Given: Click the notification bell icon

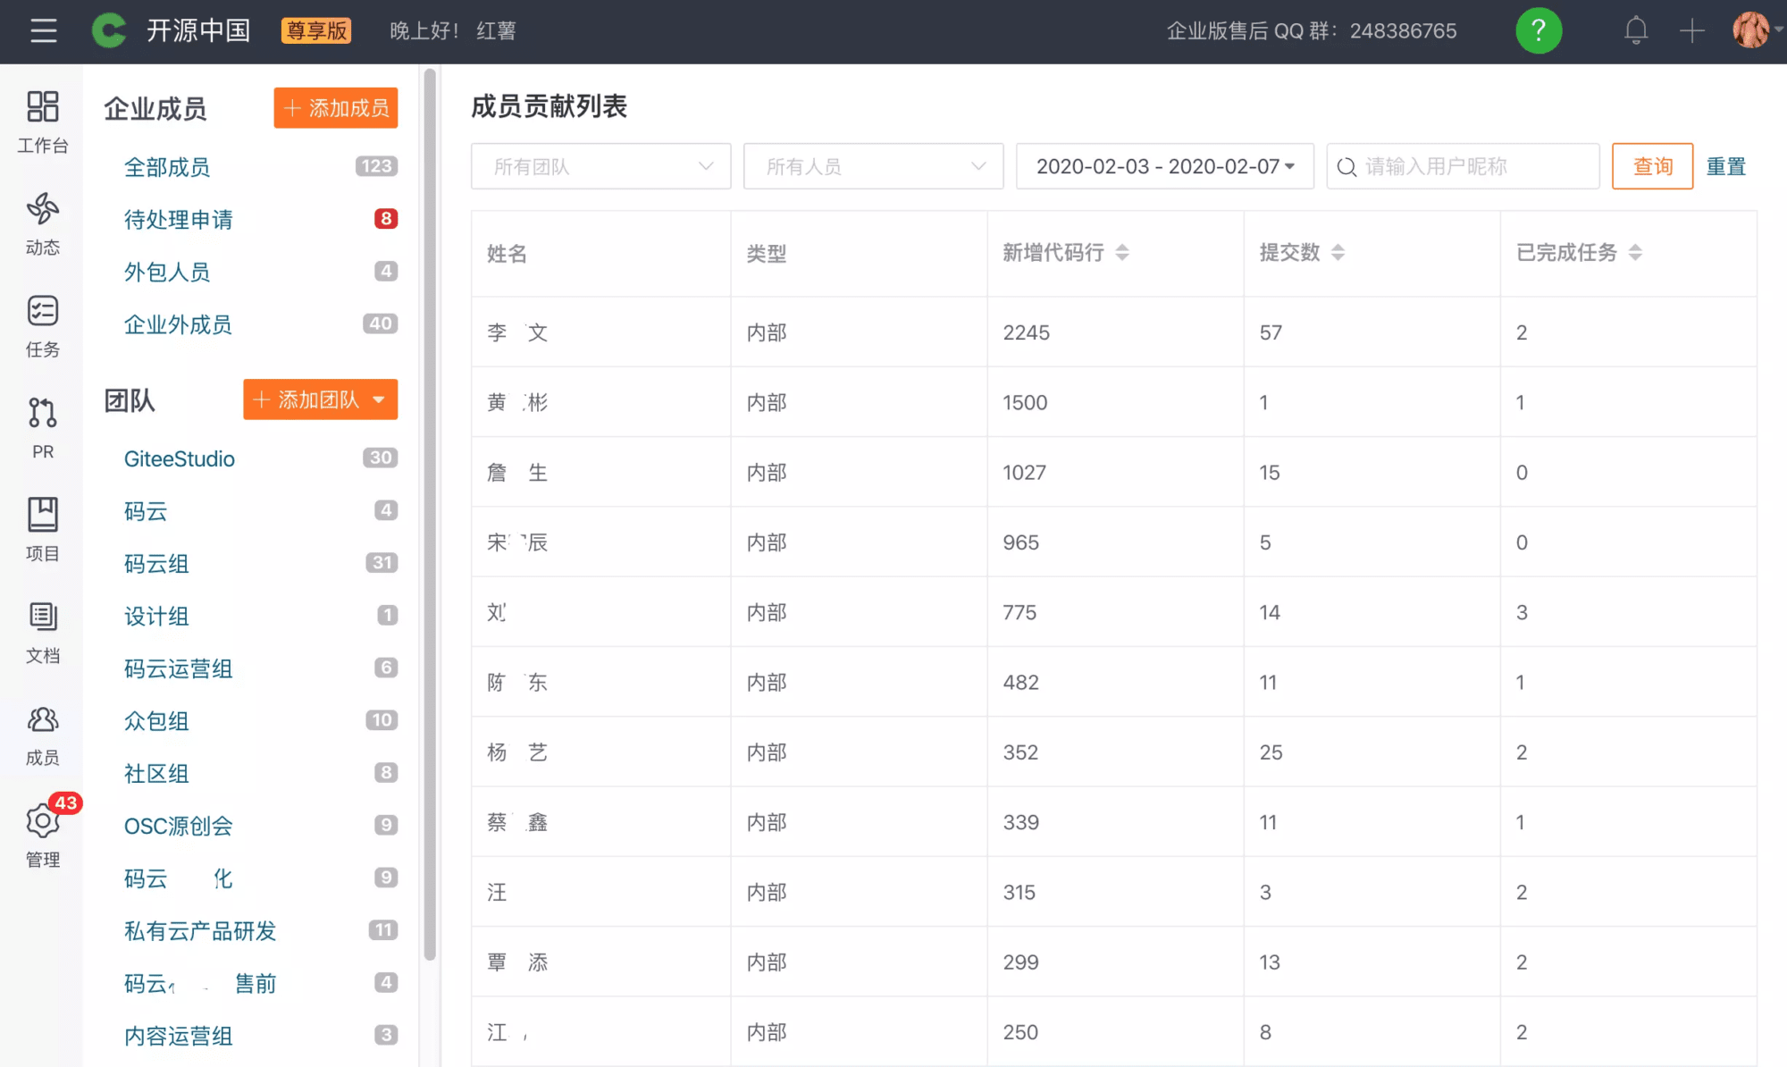Looking at the screenshot, I should (x=1635, y=30).
